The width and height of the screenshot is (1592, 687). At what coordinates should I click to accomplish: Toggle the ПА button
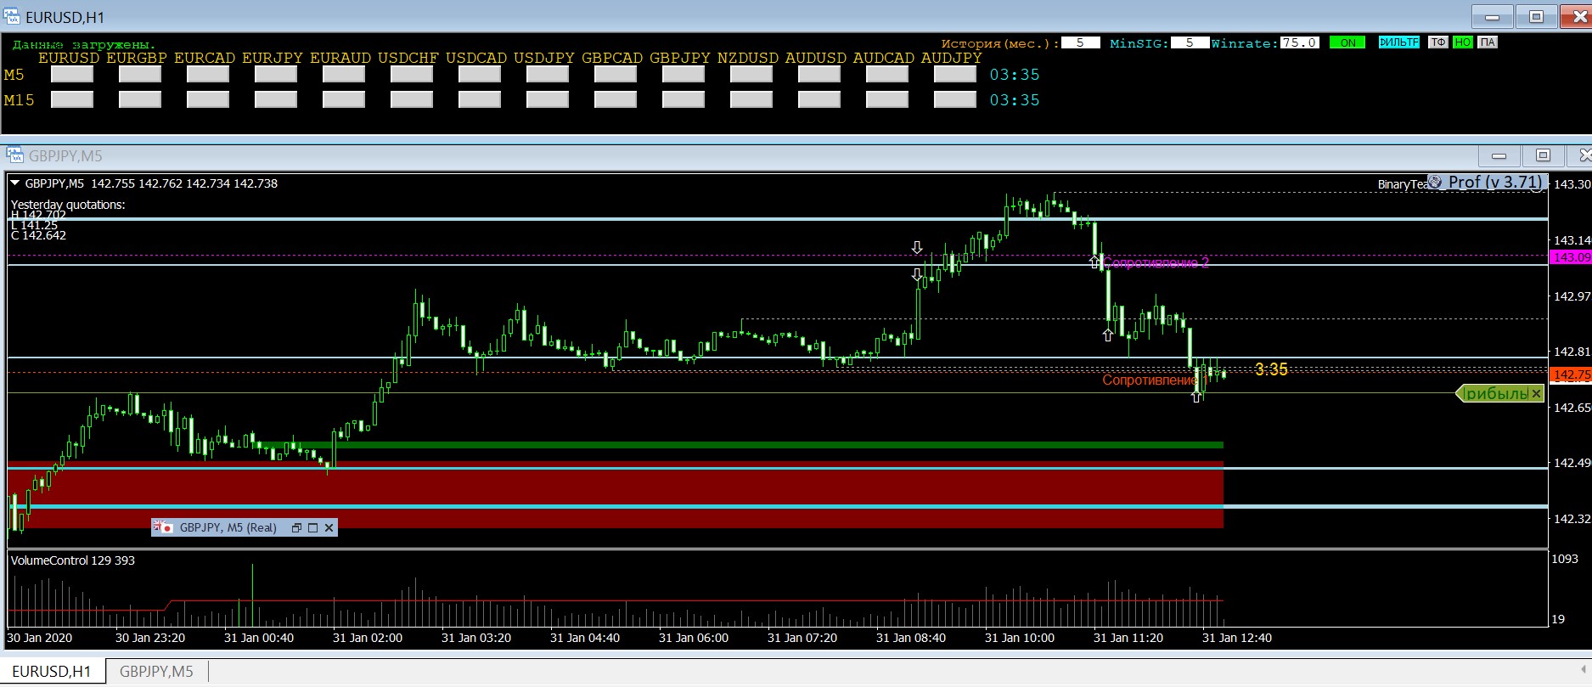1488,42
